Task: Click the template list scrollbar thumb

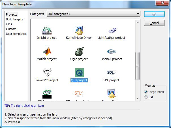Action: coord(137,66)
